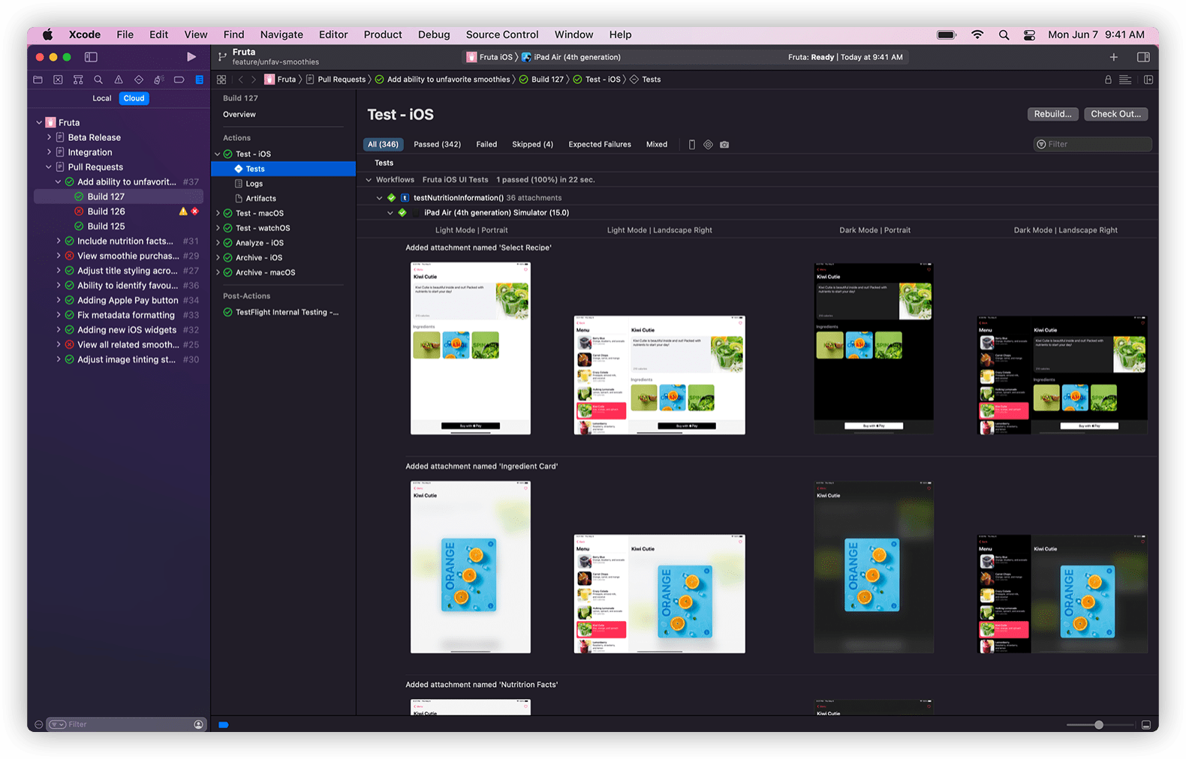The width and height of the screenshot is (1186, 759).
Task: Collapse the Fruta project tree
Action: click(x=39, y=122)
